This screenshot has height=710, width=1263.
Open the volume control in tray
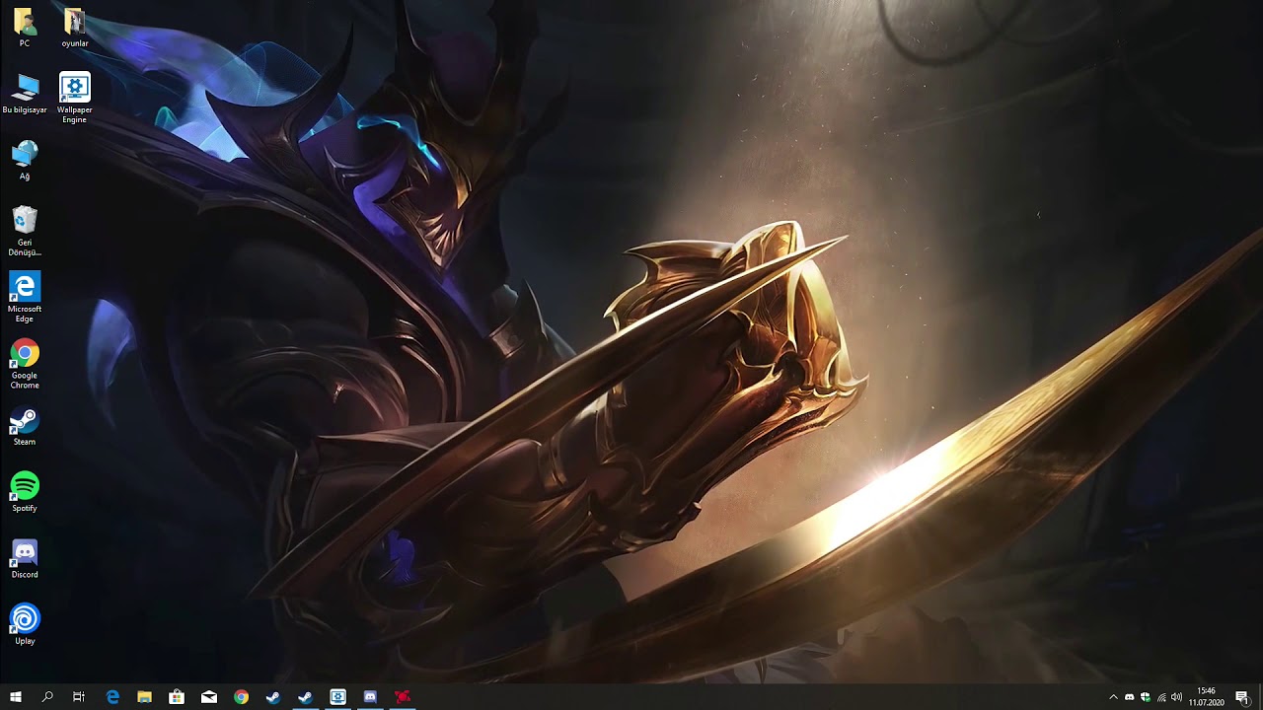[x=1176, y=697]
